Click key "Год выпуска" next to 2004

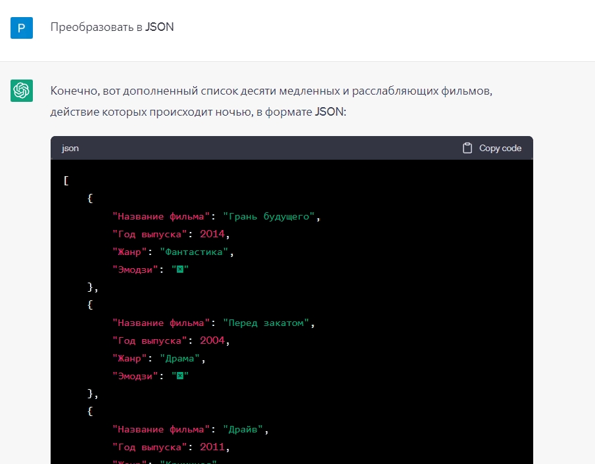click(149, 340)
